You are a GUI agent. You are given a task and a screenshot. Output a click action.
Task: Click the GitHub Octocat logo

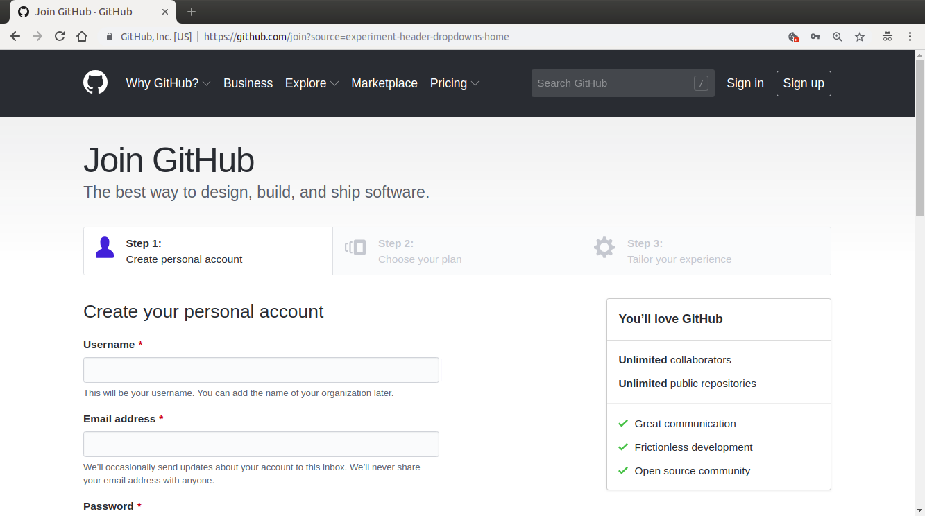click(96, 83)
